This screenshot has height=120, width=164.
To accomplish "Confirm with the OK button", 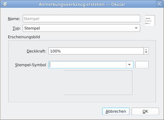I will coord(145,111).
